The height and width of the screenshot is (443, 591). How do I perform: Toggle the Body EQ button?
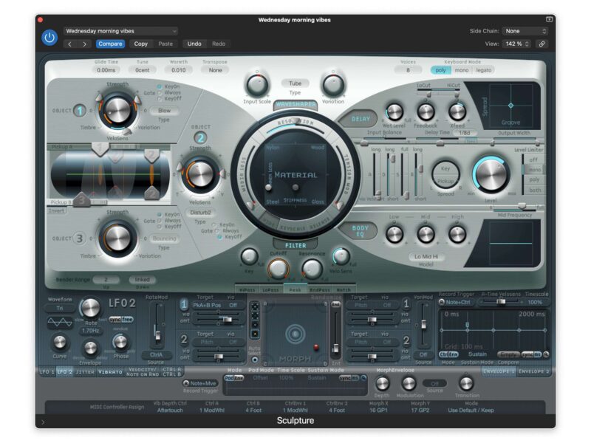click(x=360, y=230)
